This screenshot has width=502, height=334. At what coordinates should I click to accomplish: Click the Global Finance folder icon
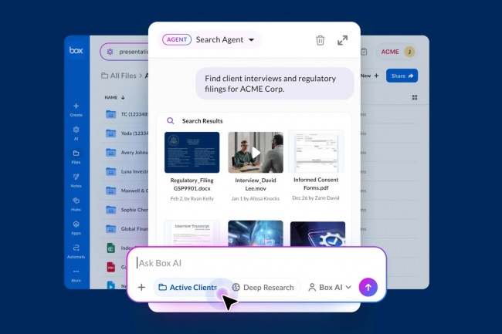coord(110,229)
